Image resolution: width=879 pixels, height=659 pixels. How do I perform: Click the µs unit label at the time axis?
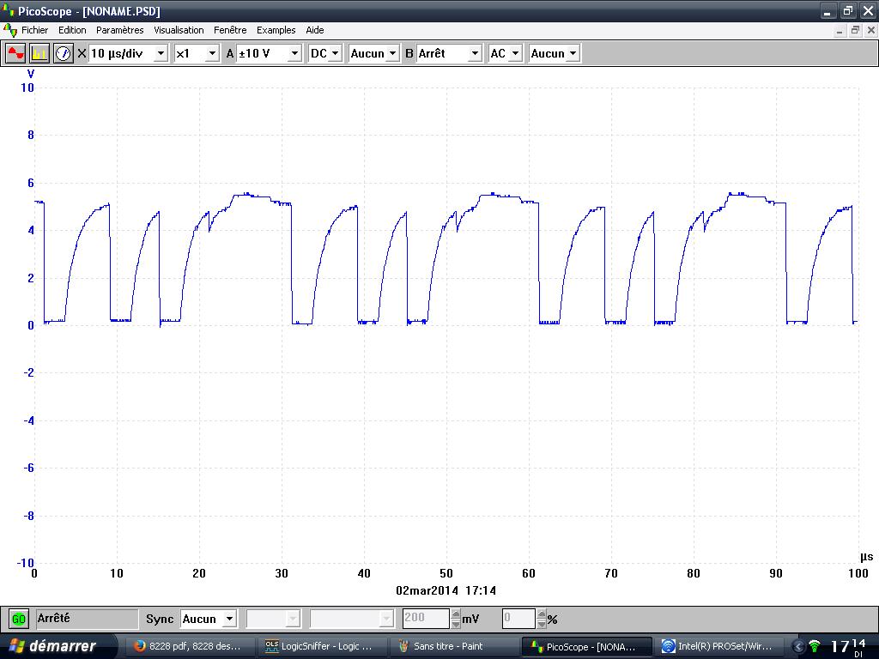[866, 556]
